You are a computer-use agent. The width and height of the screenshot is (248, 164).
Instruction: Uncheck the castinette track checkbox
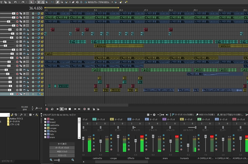(x=45, y=125)
